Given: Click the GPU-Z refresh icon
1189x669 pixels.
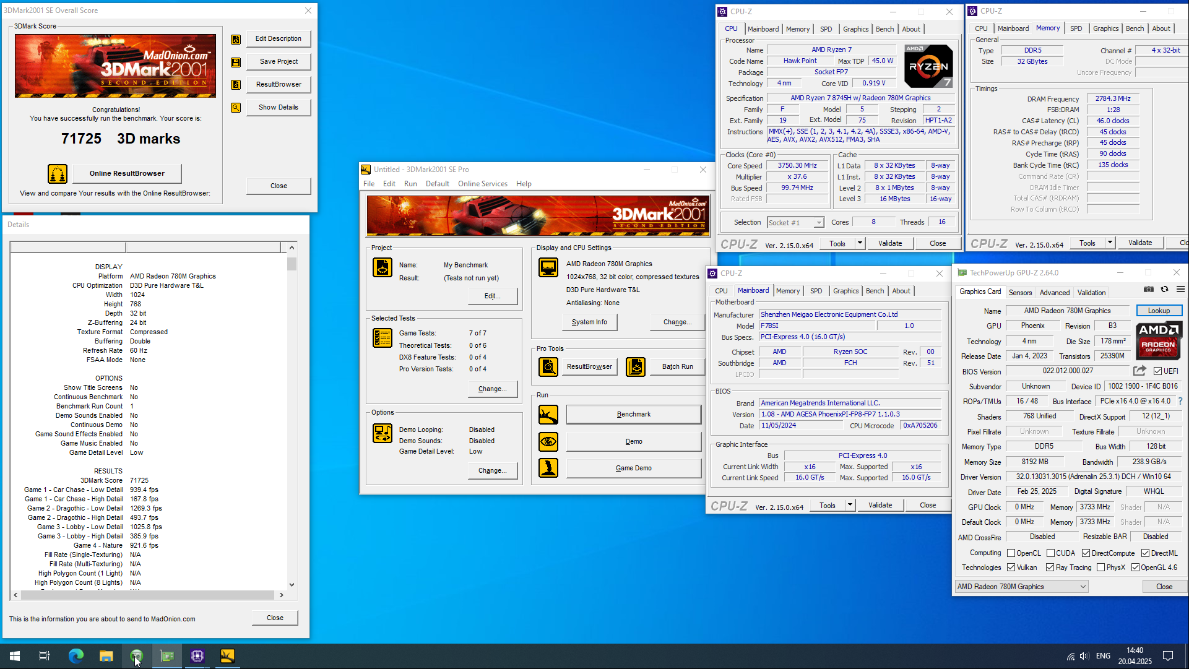Looking at the screenshot, I should 1164,290.
